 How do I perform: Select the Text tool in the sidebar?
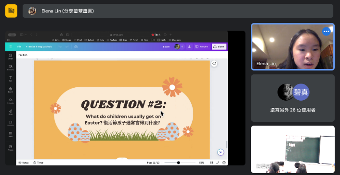pos(11,79)
